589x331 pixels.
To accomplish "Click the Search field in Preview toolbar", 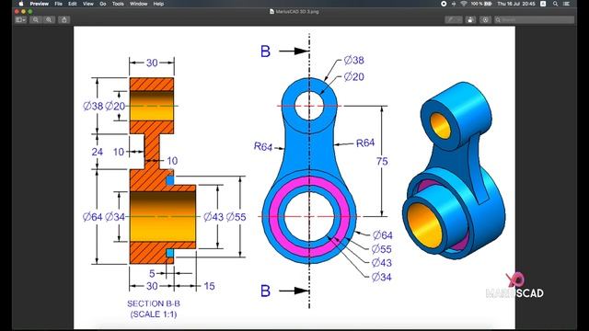I will (534, 19).
